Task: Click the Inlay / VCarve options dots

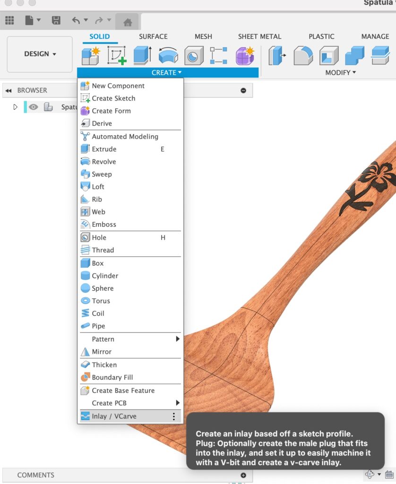Action: [173, 416]
